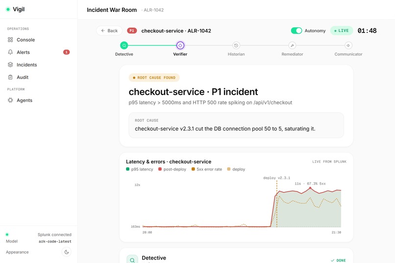Click the Splunk connected status dot
The height and width of the screenshot is (263, 395).
click(x=7, y=235)
